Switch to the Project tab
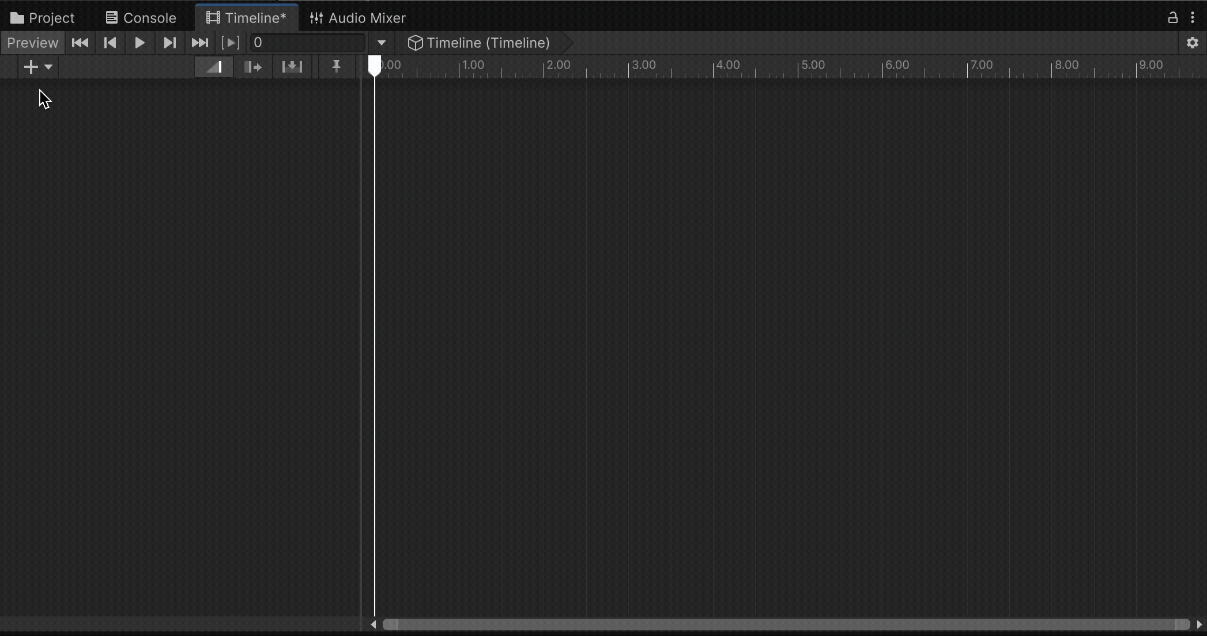Screen dimensions: 1207x636 43,18
